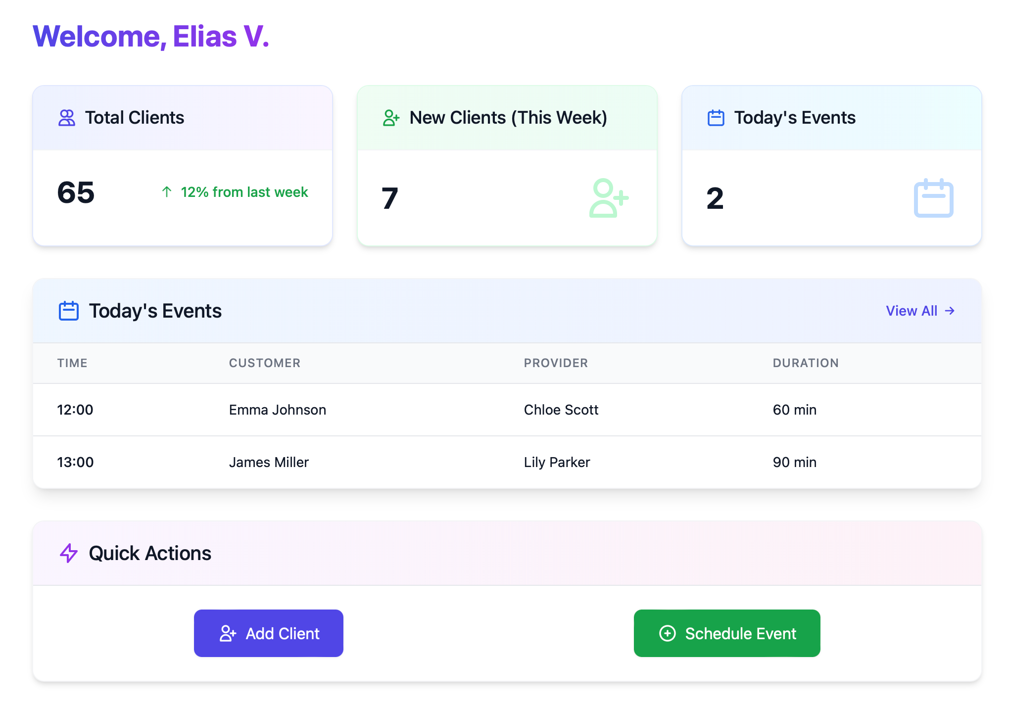Click the arrow icon next to View All

tap(950, 311)
